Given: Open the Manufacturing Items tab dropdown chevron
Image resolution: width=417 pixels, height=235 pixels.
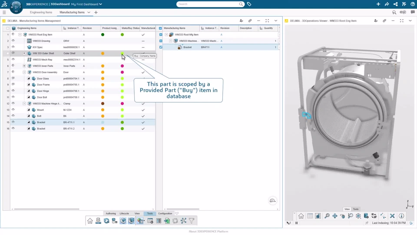Looking at the screenshot, I should coord(89,12).
